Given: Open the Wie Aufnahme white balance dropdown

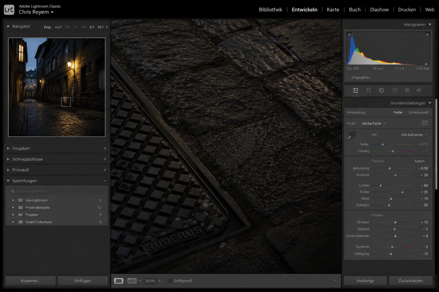Looking at the screenshot, I should 414,135.
